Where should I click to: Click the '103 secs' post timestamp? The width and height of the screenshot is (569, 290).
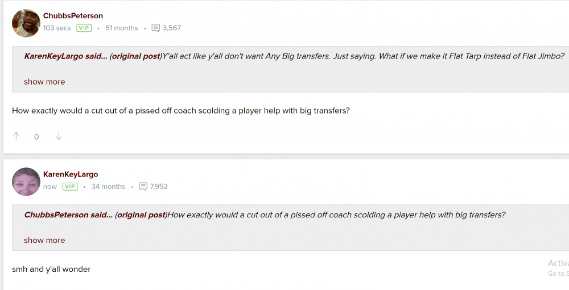[57, 28]
